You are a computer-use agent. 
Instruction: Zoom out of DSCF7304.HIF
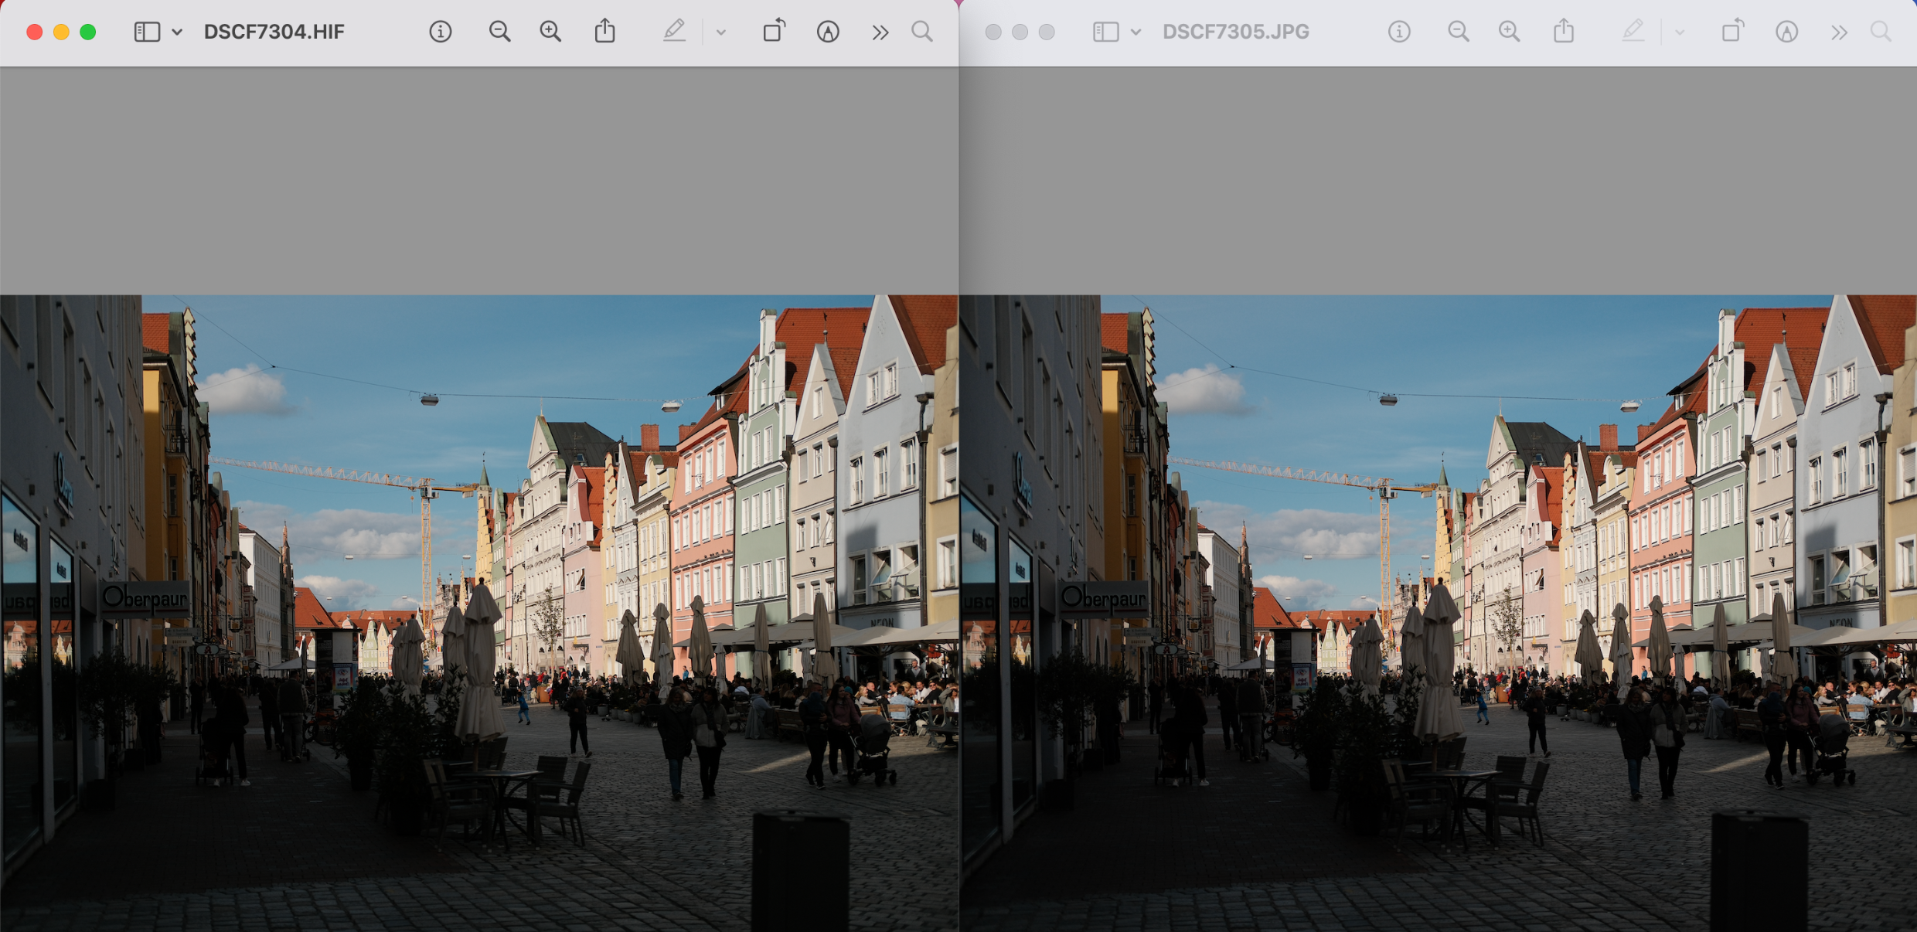(500, 31)
